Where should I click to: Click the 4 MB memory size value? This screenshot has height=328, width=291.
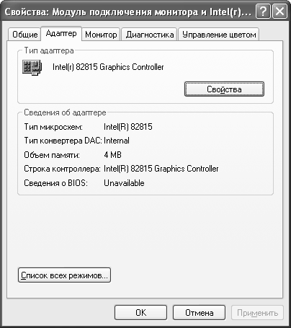pos(112,154)
